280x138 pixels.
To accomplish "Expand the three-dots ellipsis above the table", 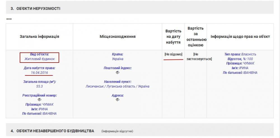I will (x=9, y=19).
